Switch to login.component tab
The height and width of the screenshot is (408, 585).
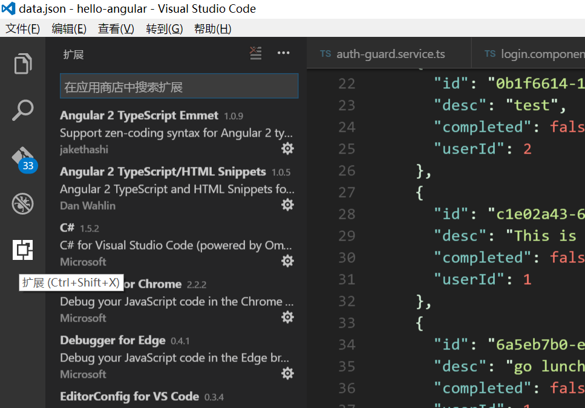pos(529,54)
